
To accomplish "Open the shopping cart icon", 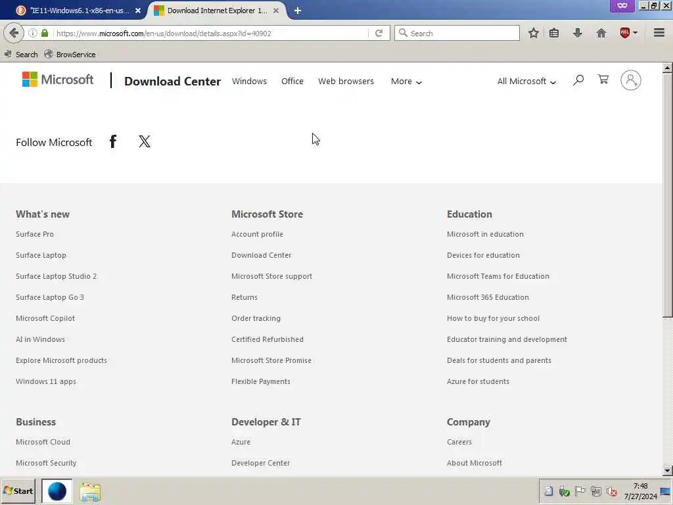I will coord(603,80).
